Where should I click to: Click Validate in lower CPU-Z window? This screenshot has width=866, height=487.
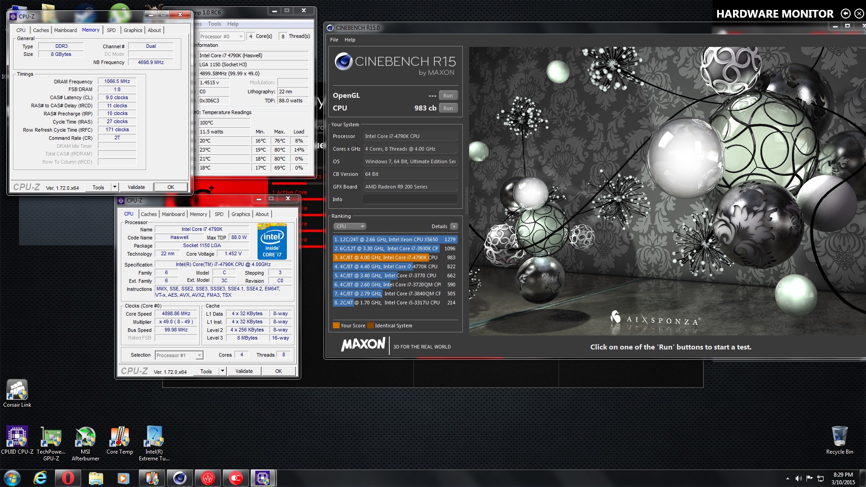(x=244, y=371)
